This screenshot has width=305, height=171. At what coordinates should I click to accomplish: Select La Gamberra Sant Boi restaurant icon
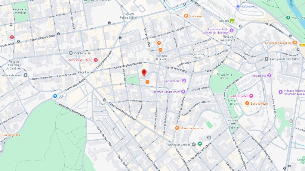[x=295, y=42]
